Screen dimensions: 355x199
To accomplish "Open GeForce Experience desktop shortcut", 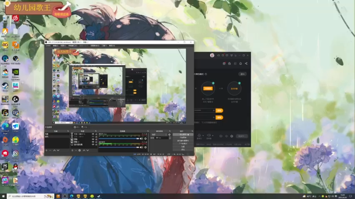I will pyautogui.click(x=16, y=74).
